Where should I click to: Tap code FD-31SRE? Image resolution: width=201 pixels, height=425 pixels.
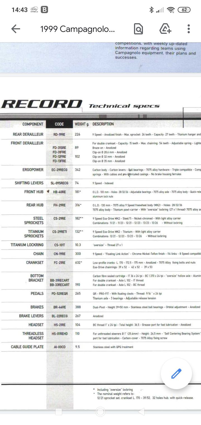tap(59, 148)
